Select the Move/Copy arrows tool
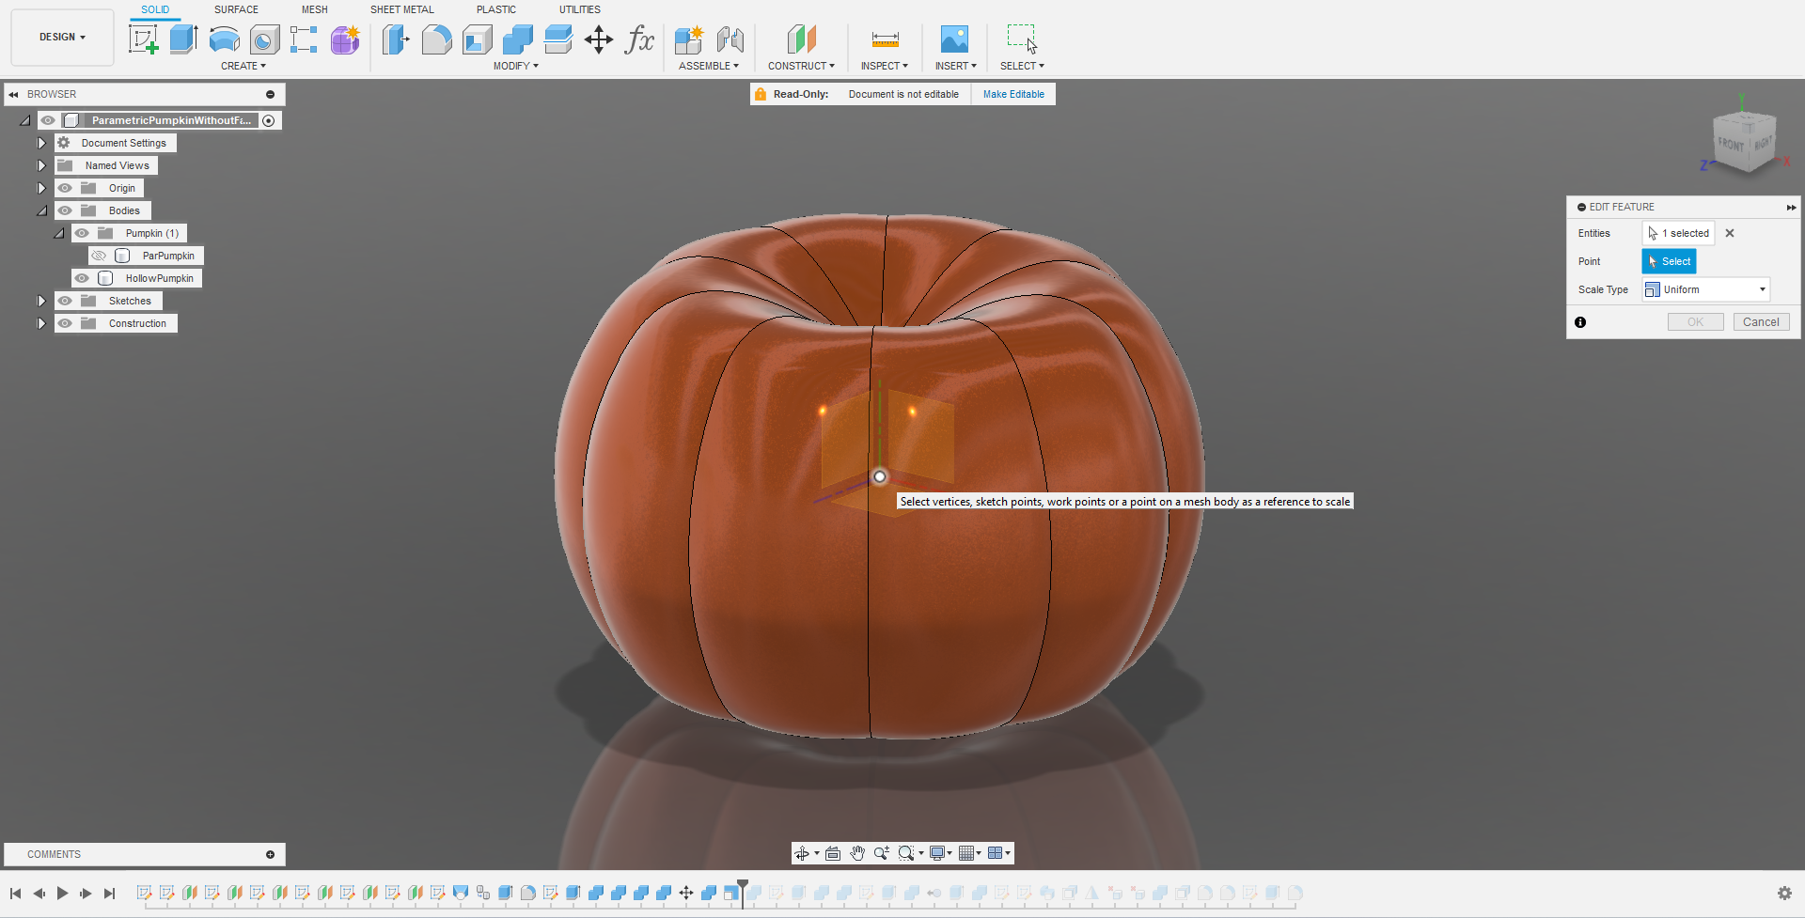Viewport: 1805px width, 918px height. (x=599, y=39)
